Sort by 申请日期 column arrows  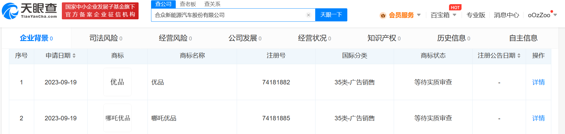[74, 56]
